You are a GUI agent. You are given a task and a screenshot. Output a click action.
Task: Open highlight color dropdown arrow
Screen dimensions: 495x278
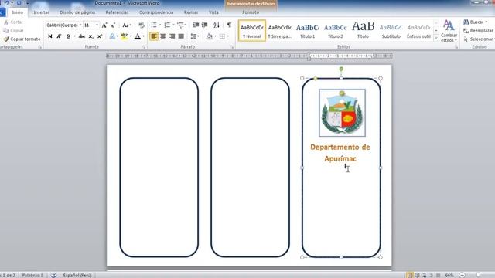(x=131, y=36)
